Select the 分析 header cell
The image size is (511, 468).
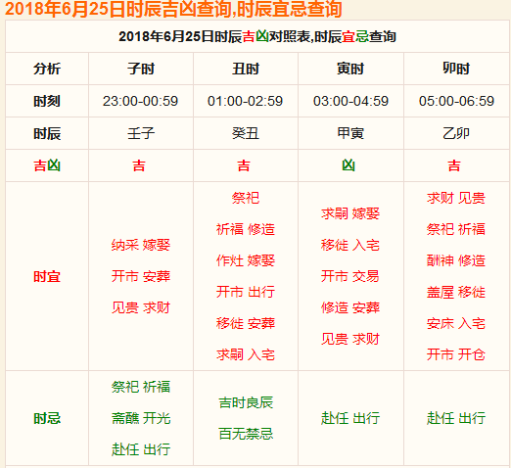point(47,69)
